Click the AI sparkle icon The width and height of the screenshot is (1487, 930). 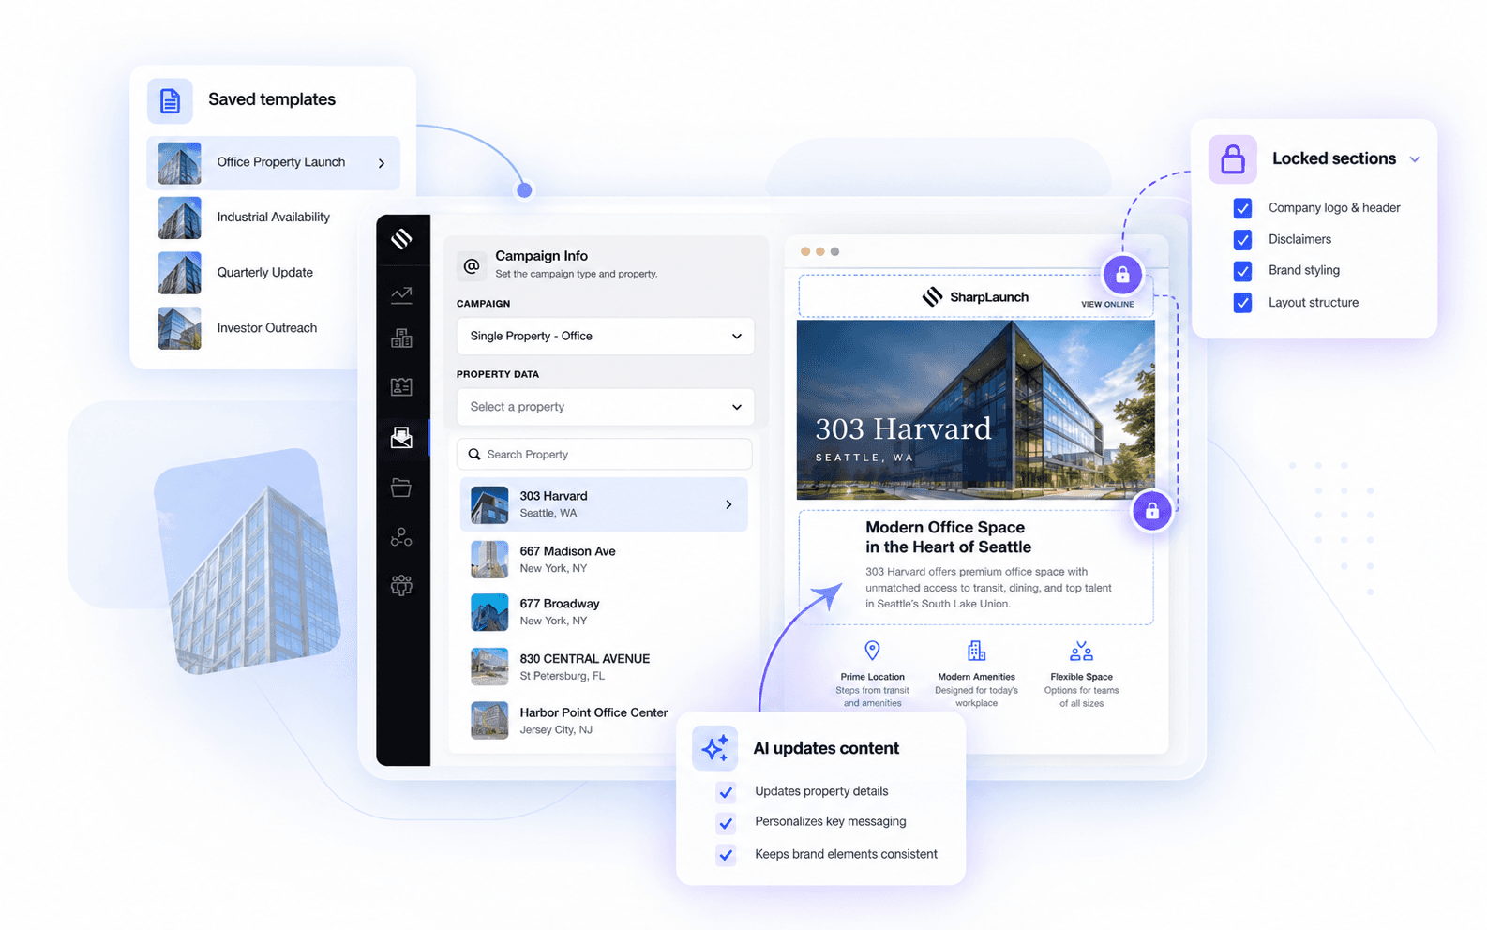(714, 748)
